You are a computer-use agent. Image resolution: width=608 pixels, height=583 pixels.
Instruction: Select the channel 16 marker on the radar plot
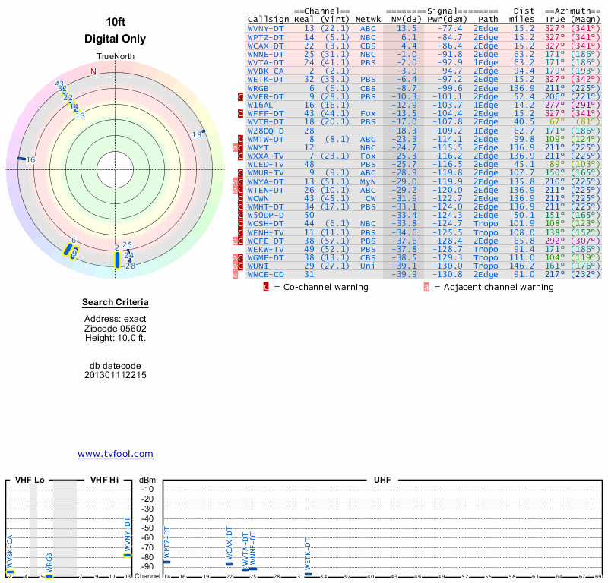22,159
